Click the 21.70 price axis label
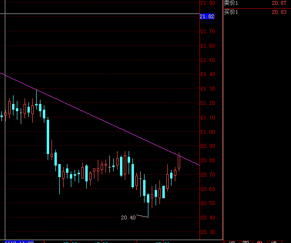 click(x=208, y=31)
